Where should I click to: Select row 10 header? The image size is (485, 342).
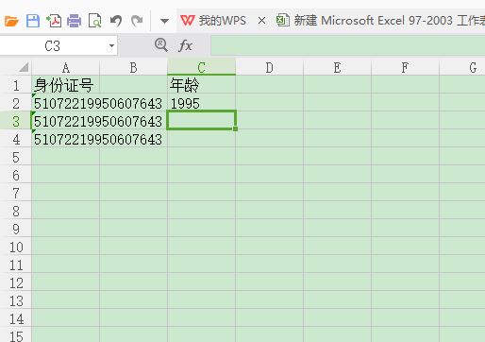(16, 247)
